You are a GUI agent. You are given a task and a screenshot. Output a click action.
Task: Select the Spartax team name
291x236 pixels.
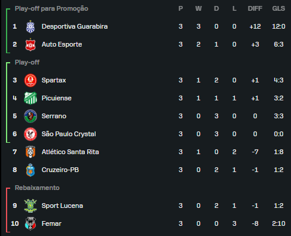[54, 80]
